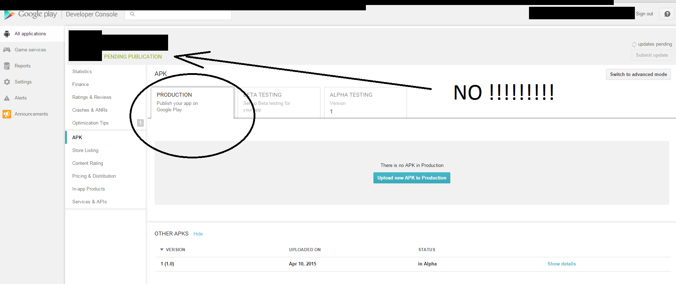676x284 pixels.
Task: Switch to the Alpha Testing tab
Action: pyautogui.click(x=365, y=102)
